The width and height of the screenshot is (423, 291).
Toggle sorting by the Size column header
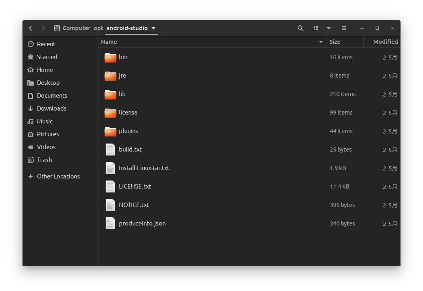335,42
